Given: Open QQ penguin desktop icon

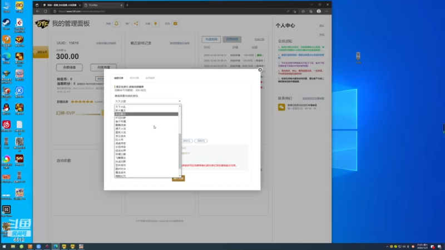Looking at the screenshot, I should (x=6, y=108).
